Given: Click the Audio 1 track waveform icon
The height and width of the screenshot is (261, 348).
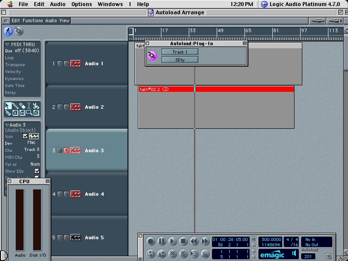Looking at the screenshot, I should (x=75, y=64).
